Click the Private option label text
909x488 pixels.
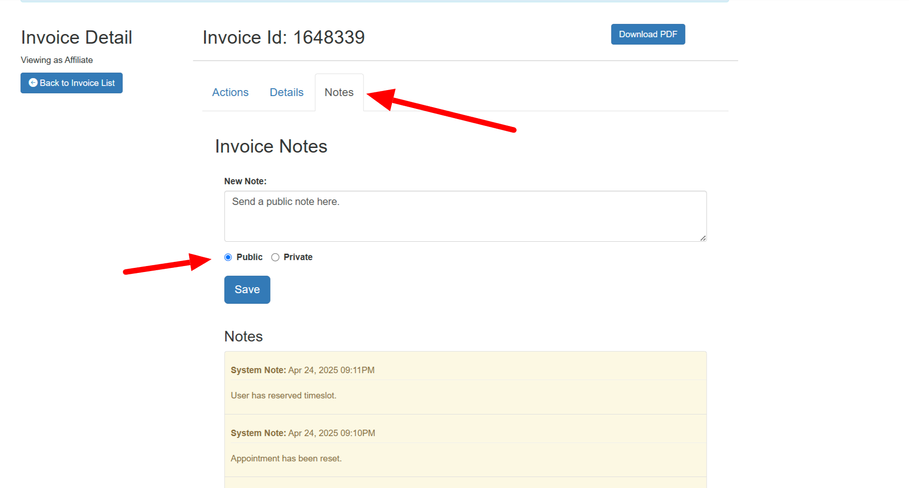coord(298,257)
